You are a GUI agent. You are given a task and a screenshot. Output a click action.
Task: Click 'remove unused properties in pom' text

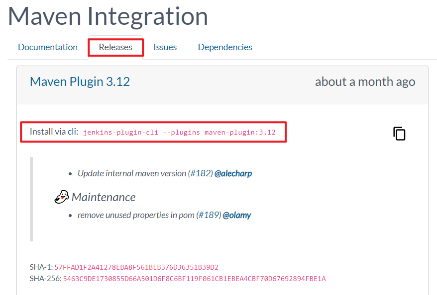pyautogui.click(x=136, y=215)
